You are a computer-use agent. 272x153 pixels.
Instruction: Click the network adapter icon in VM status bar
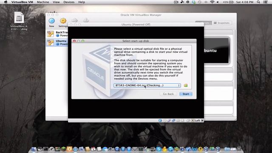pyautogui.click(x=173, y=120)
